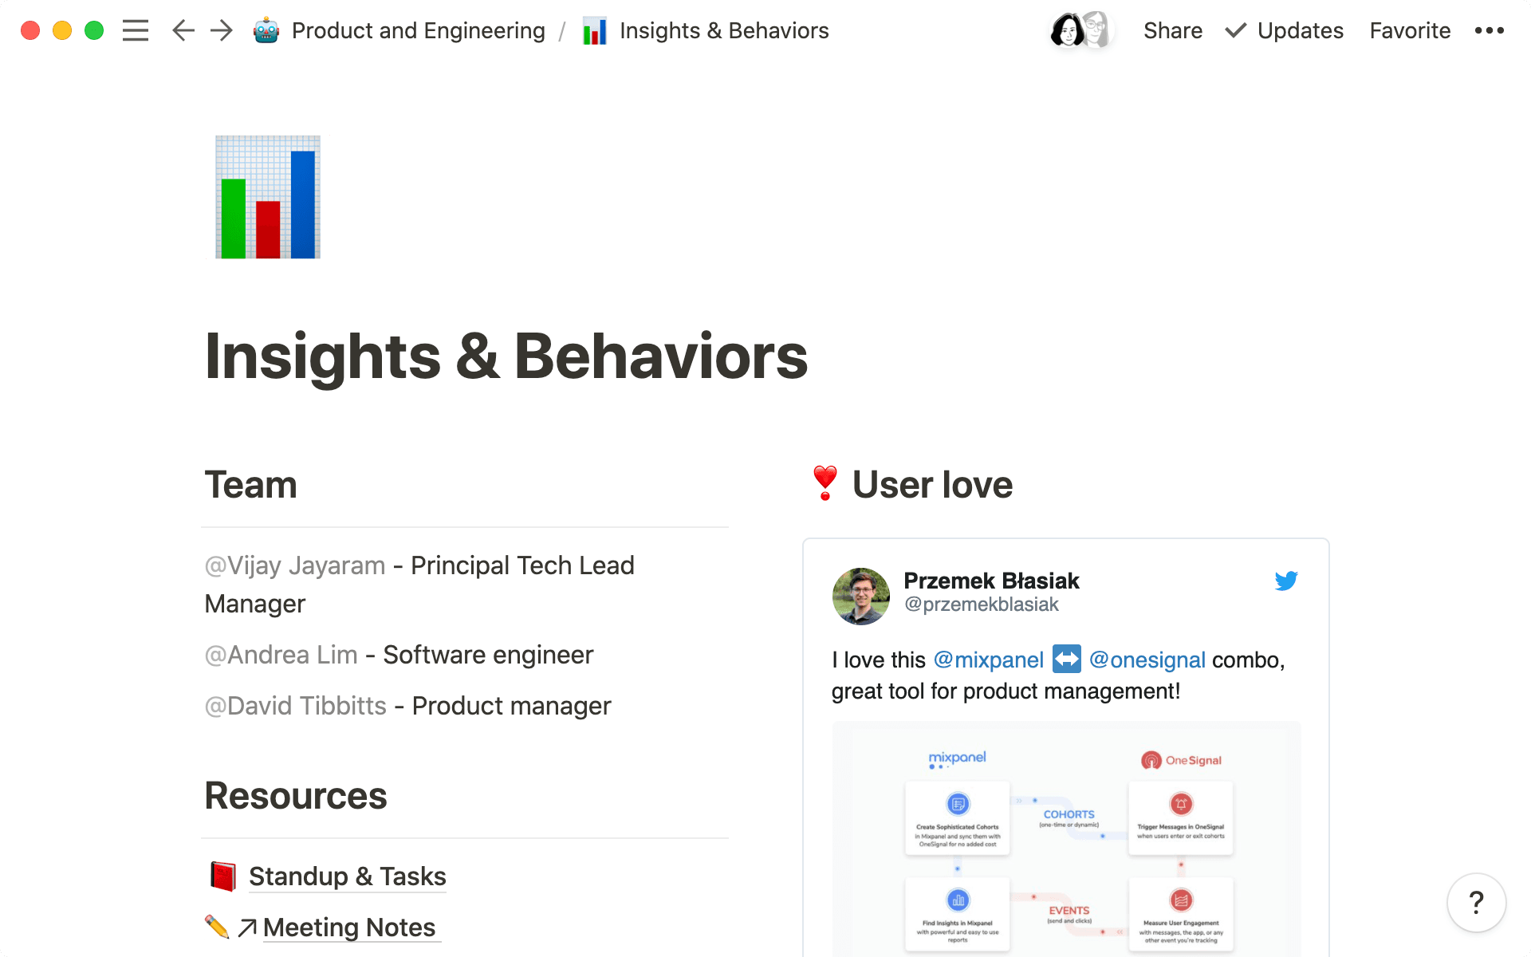Click the @mixpanel link in tweet

[x=988, y=660]
